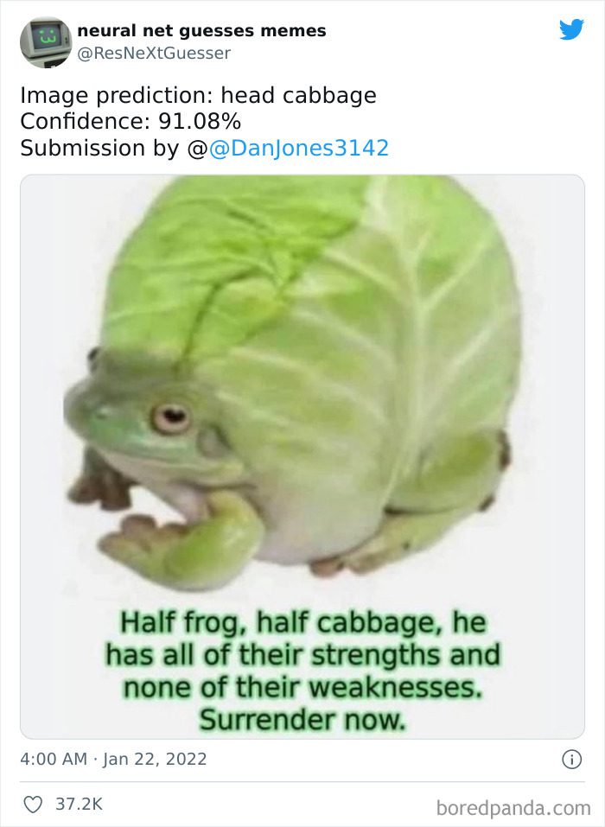Click the 'Confidence: 91.08%' text line
This screenshot has width=605, height=827.
(131, 121)
